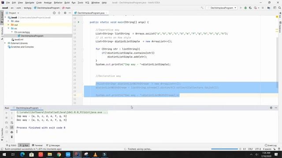Open VLC media player from taskbar
This screenshot has width=282, height=158.
pos(95,154)
